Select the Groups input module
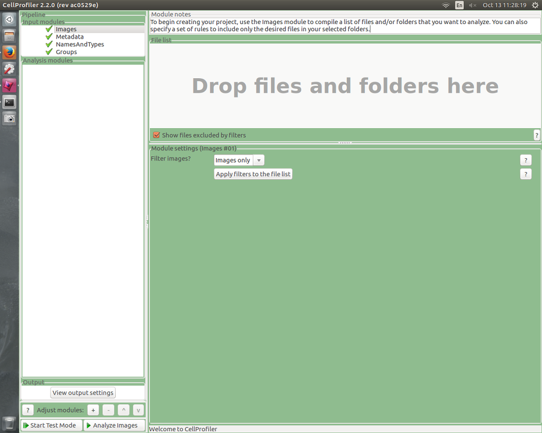This screenshot has width=542, height=433. click(66, 52)
